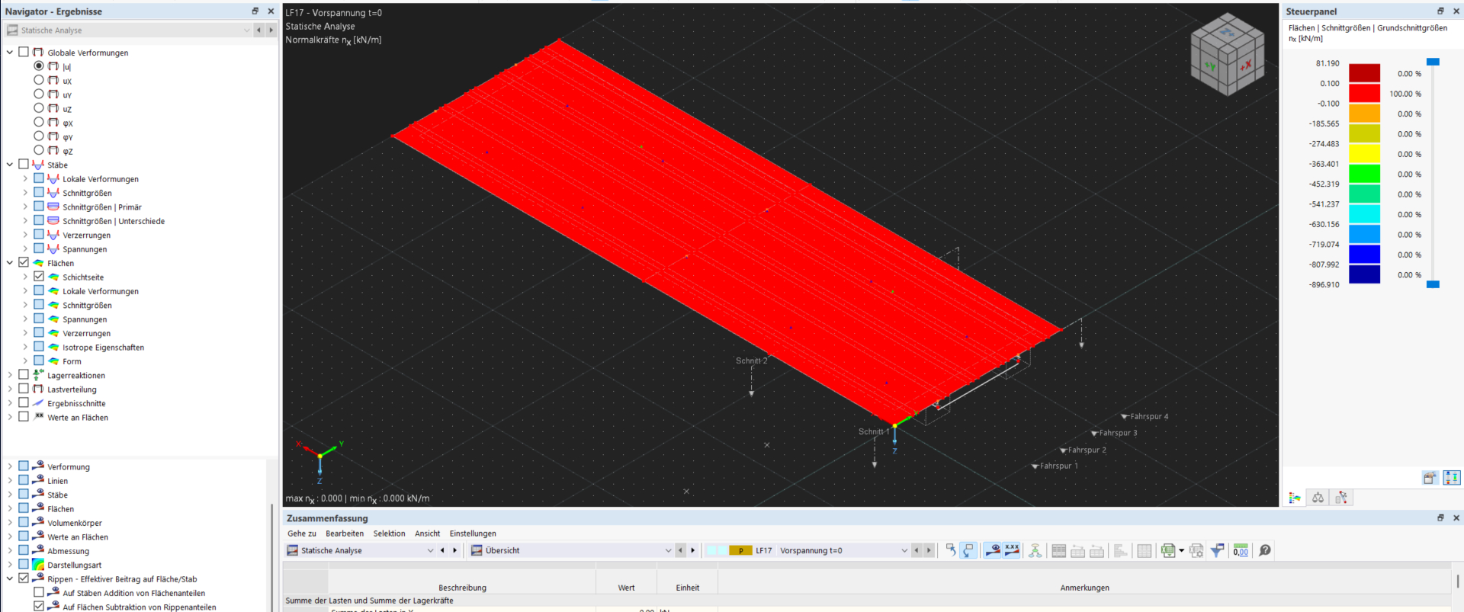The width and height of the screenshot is (1464, 612).
Task: Uncheck the Schichtseite checkbox
Action: tap(39, 277)
